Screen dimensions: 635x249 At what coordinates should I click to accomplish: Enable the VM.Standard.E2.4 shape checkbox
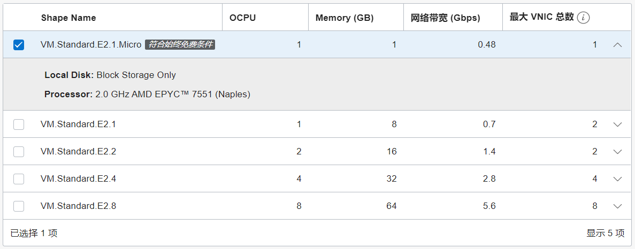point(19,178)
